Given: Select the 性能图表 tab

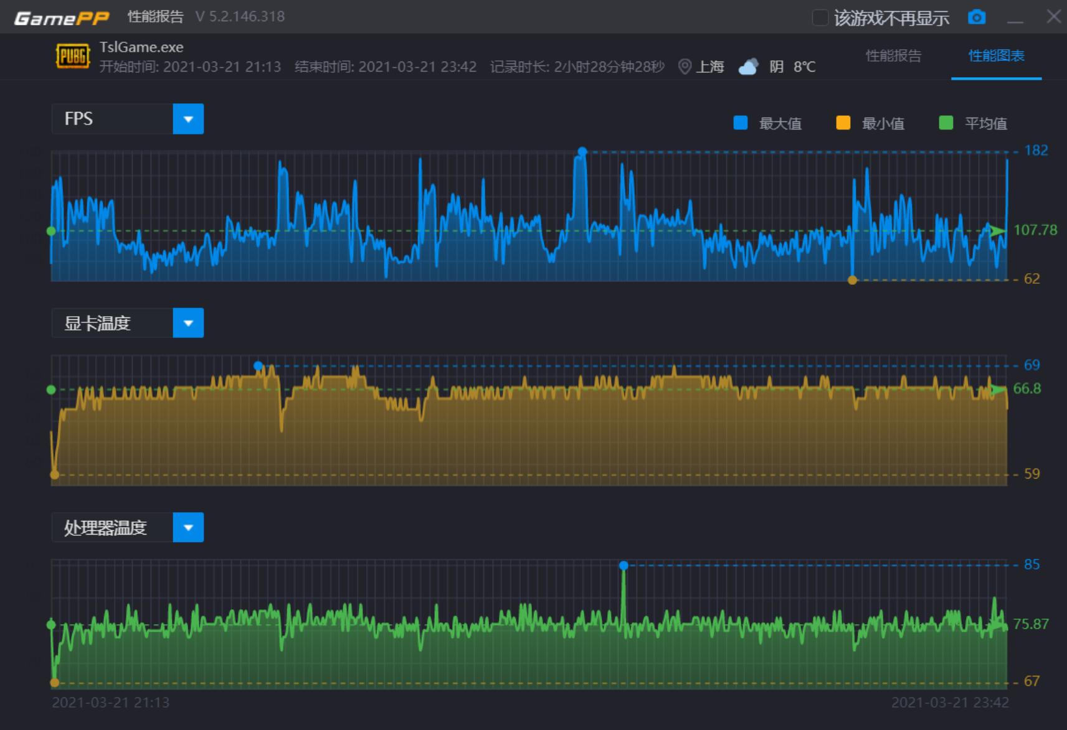Looking at the screenshot, I should 996,56.
